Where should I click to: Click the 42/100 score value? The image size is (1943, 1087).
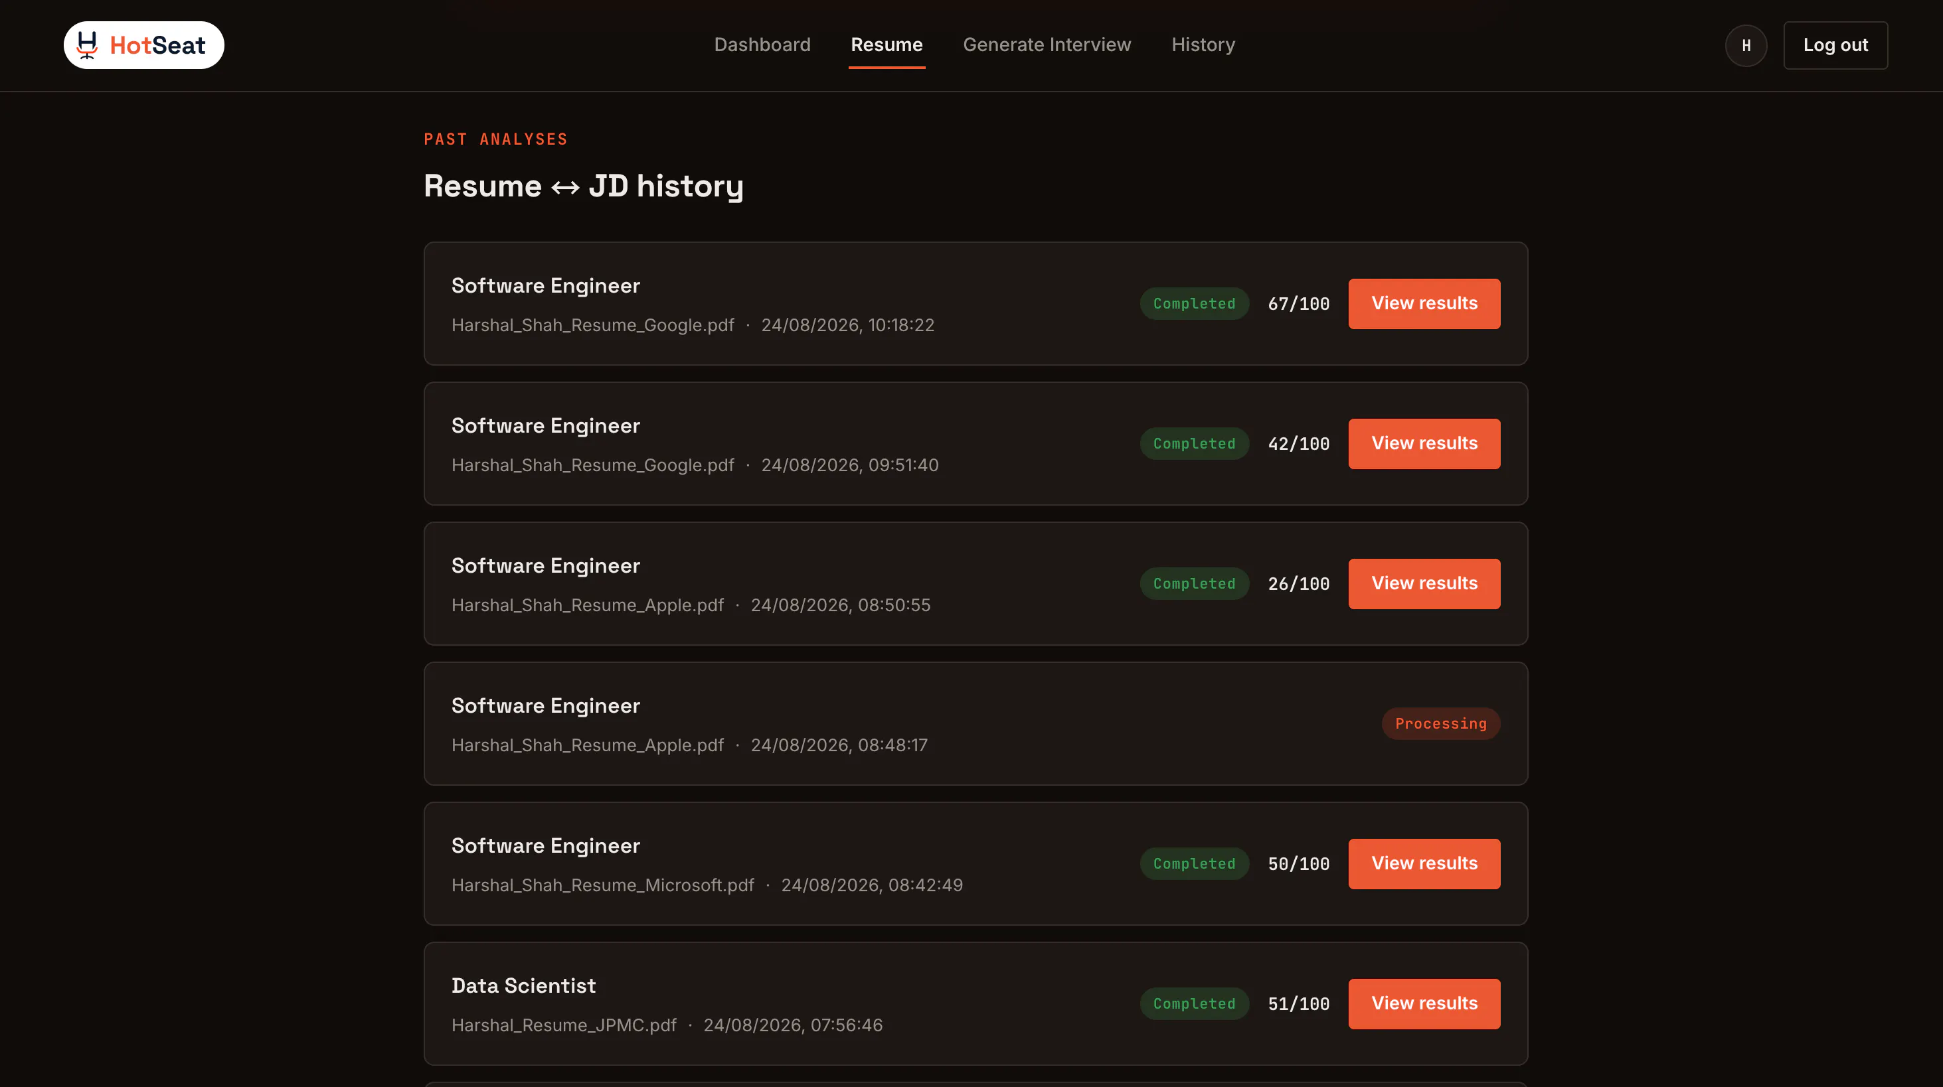click(x=1298, y=444)
